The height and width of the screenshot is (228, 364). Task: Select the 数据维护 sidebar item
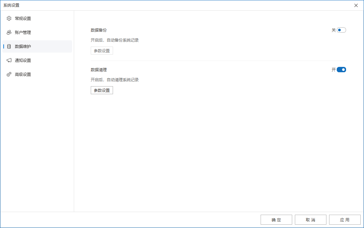[23, 47]
